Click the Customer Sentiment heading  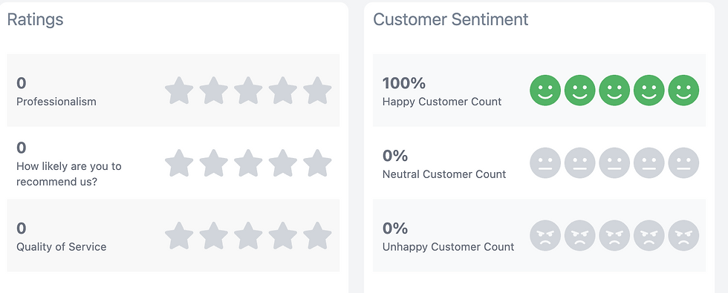tap(450, 19)
